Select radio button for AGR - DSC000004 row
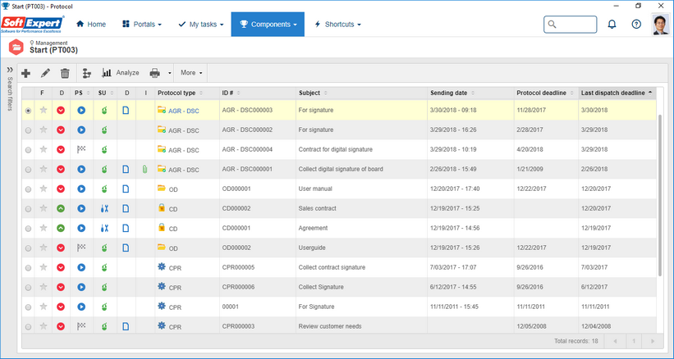674x359 pixels. pyautogui.click(x=29, y=150)
